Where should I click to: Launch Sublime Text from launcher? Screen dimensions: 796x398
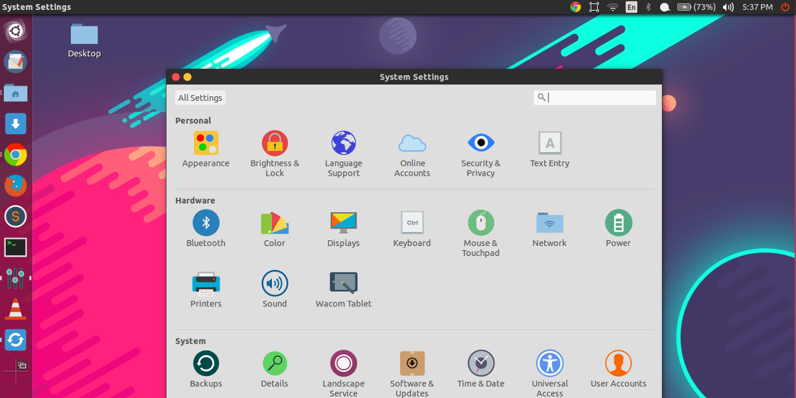[15, 216]
